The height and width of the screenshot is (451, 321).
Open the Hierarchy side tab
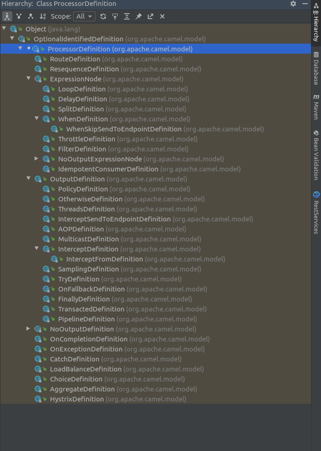tap(316, 21)
